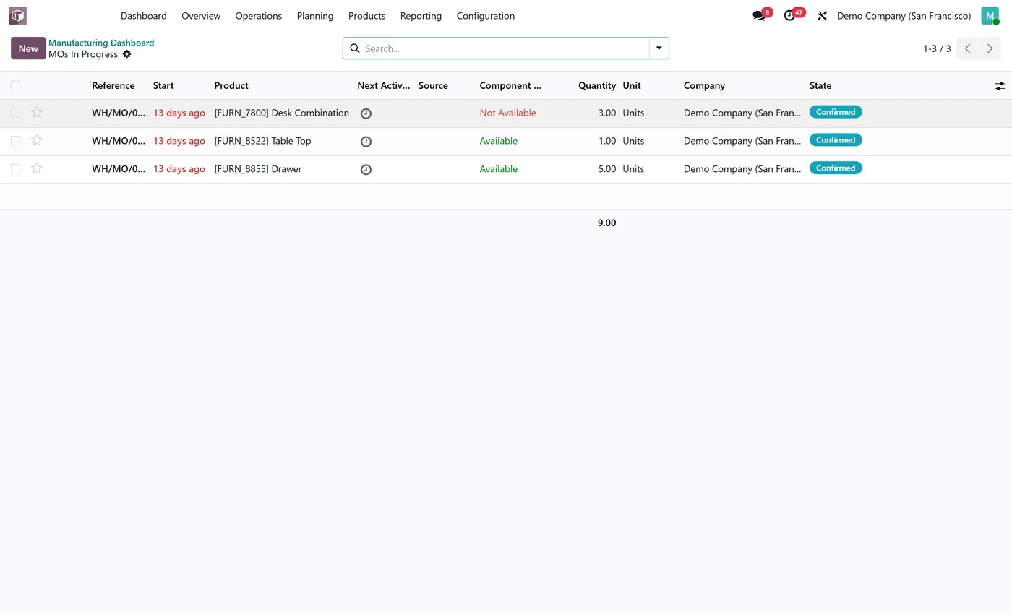Open the Manufacturing app home icon
This screenshot has height=615, width=1012.
[x=17, y=15]
